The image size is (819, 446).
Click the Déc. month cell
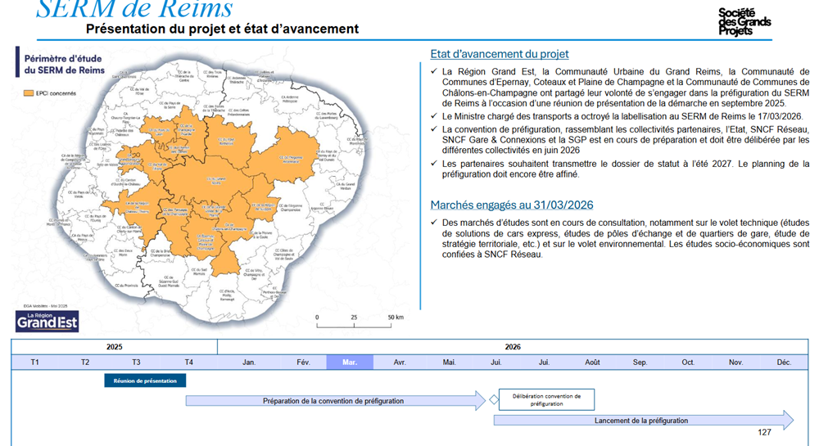[784, 362]
